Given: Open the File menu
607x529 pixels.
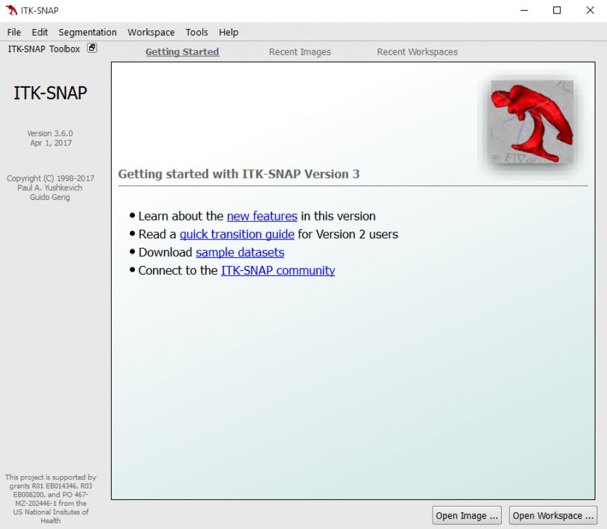Looking at the screenshot, I should (x=14, y=32).
